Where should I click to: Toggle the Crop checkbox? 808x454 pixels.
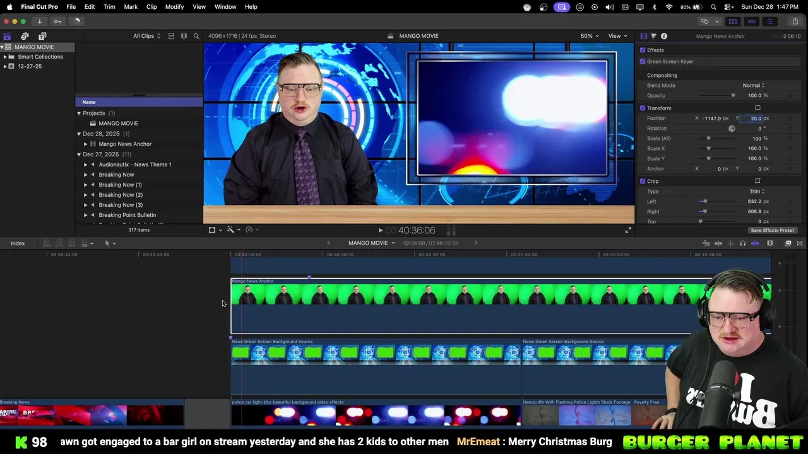(643, 181)
